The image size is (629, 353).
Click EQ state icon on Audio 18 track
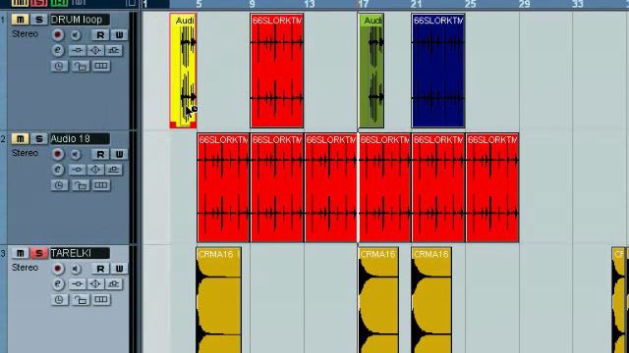pos(95,170)
